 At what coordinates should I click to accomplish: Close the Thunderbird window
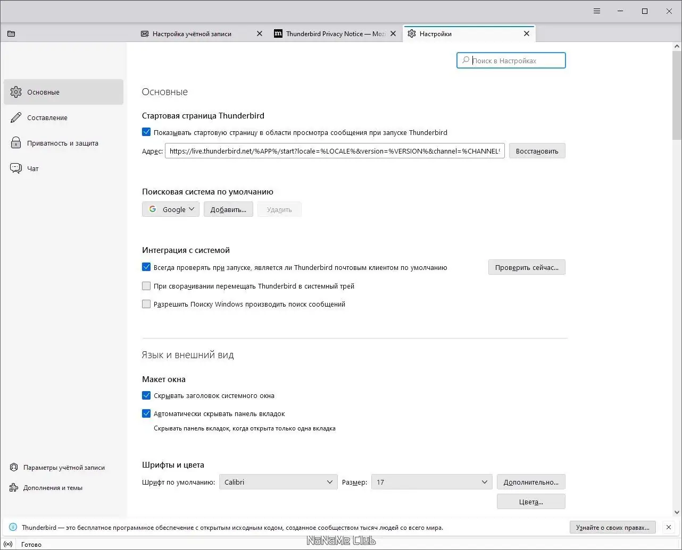click(x=669, y=11)
